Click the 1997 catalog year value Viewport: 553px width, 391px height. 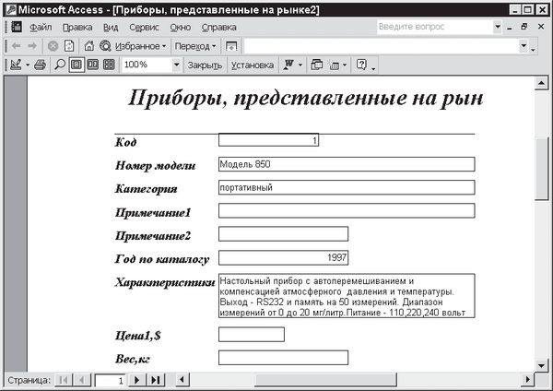283,257
